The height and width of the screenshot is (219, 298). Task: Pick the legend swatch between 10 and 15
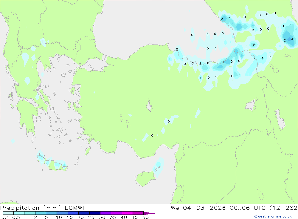point(62,213)
